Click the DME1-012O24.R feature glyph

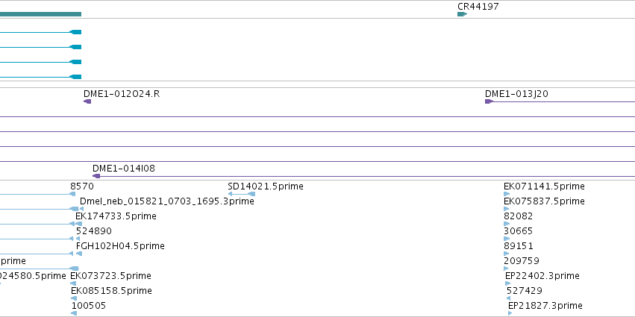point(87,101)
